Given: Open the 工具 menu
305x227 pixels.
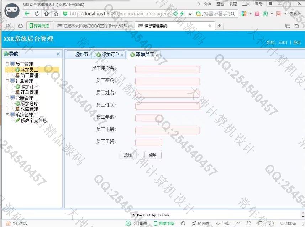Looking at the screenshot, I should click(x=246, y=4).
